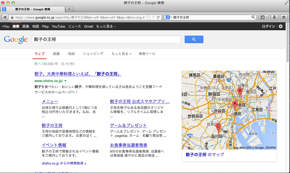Reload the page with refresh icon
The height and width of the screenshot is (173, 290).
pyautogui.click(x=158, y=17)
